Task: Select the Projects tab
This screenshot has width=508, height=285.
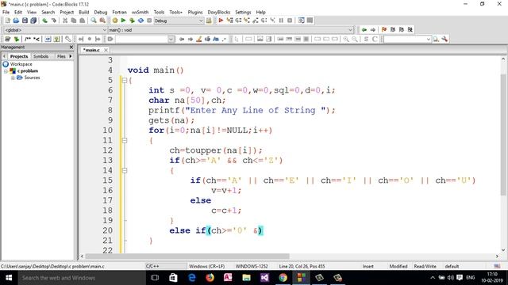Action: point(19,56)
